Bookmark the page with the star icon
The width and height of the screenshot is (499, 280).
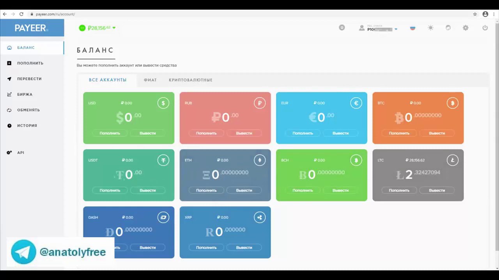(475, 14)
